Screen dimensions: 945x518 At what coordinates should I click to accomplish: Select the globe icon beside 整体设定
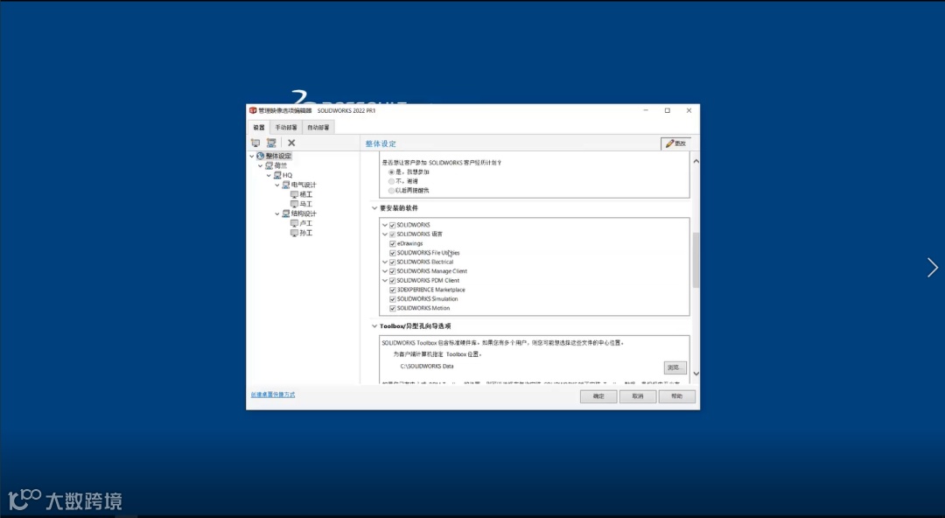pyautogui.click(x=261, y=156)
